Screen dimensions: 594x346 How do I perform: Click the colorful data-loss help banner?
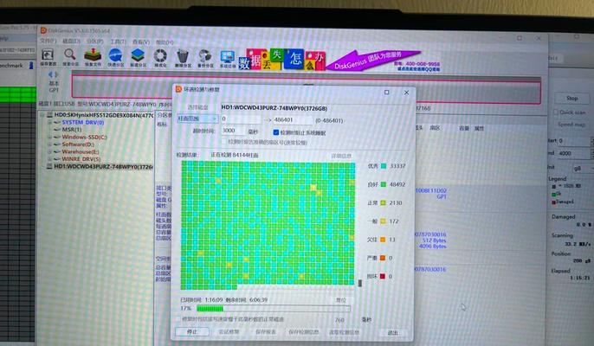click(282, 60)
